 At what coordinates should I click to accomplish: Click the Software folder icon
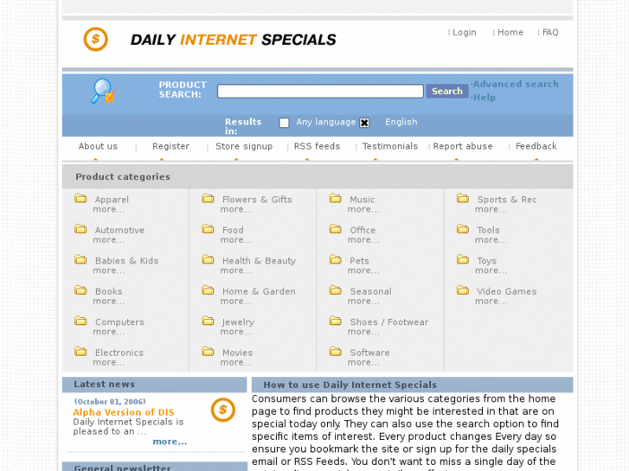point(336,351)
